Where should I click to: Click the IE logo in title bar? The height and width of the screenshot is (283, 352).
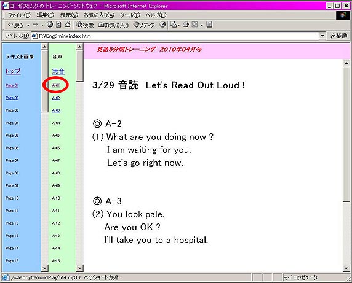[x=5, y=6]
